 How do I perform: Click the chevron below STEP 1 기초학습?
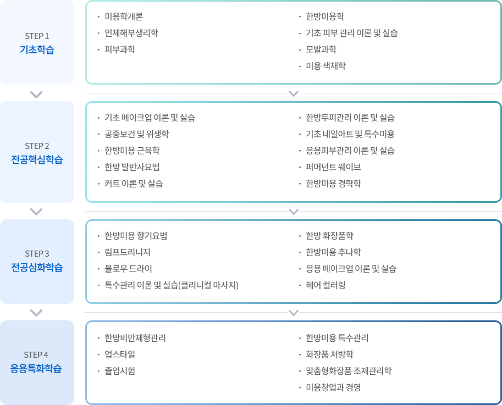click(x=36, y=95)
